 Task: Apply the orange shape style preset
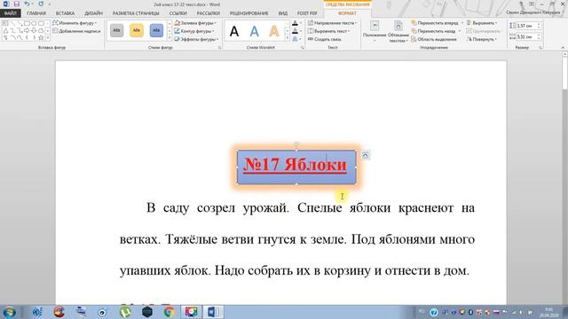click(137, 30)
